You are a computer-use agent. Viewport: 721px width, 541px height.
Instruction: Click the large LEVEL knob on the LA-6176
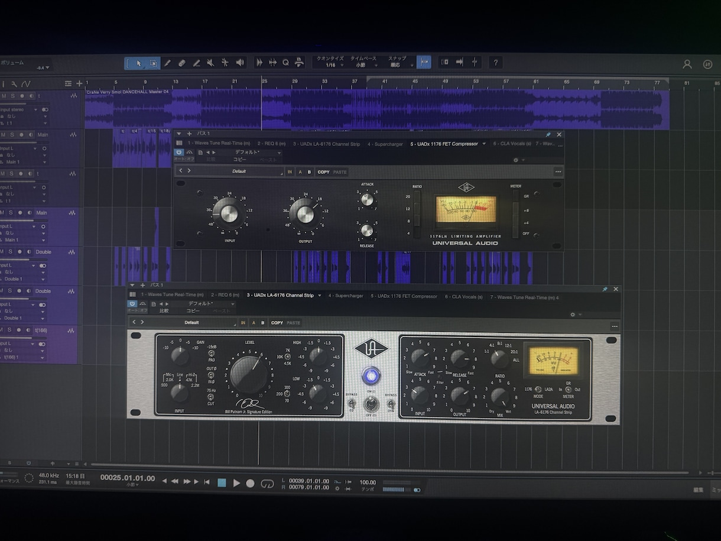(249, 375)
